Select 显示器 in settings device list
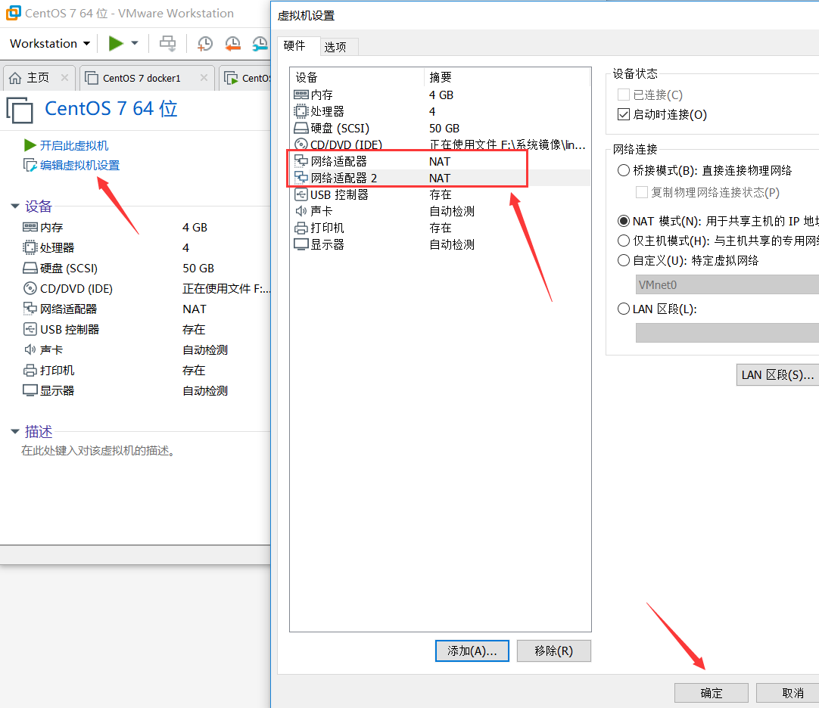 click(x=441, y=245)
